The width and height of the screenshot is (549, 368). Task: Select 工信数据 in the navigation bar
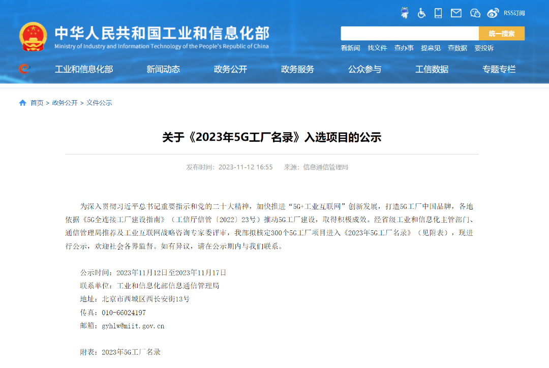[x=432, y=69]
